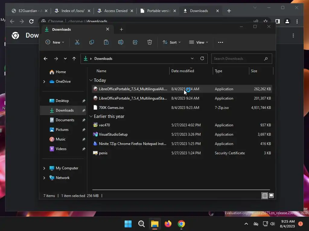Screen dimensions: 309x231
Task: Open Chrome side panel icon
Action: click(278, 21)
